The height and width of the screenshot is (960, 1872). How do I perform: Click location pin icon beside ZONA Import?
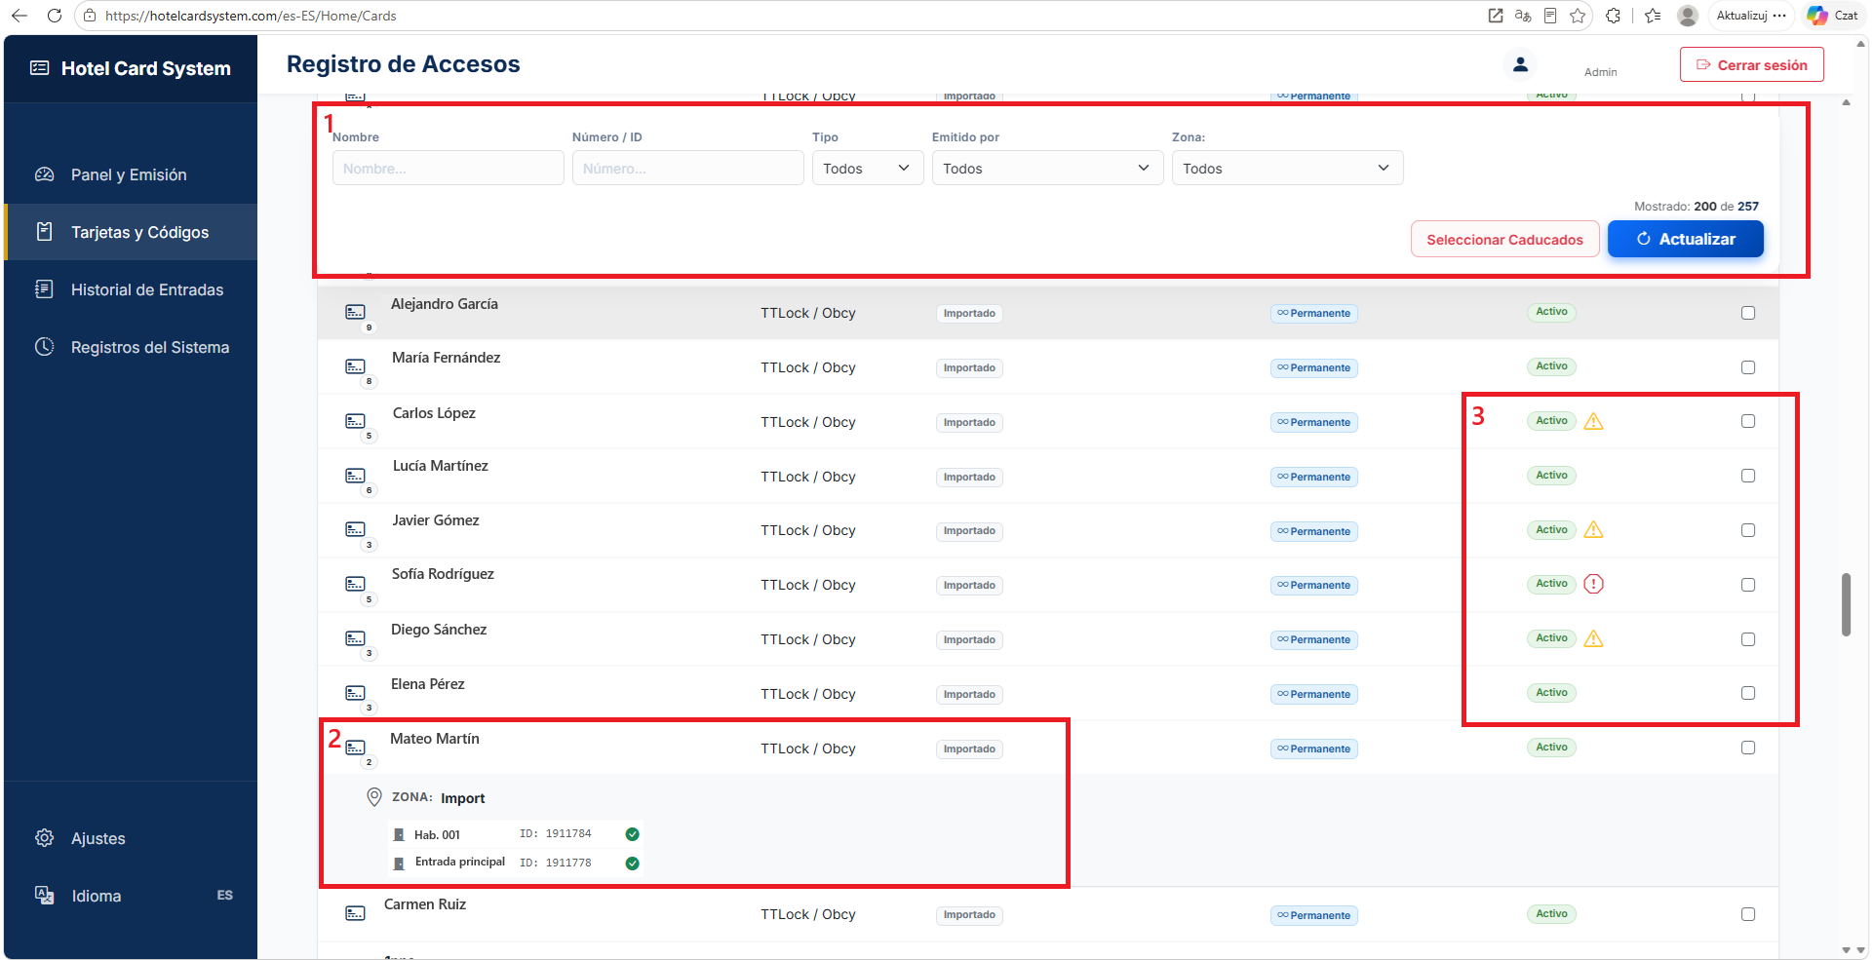(373, 797)
